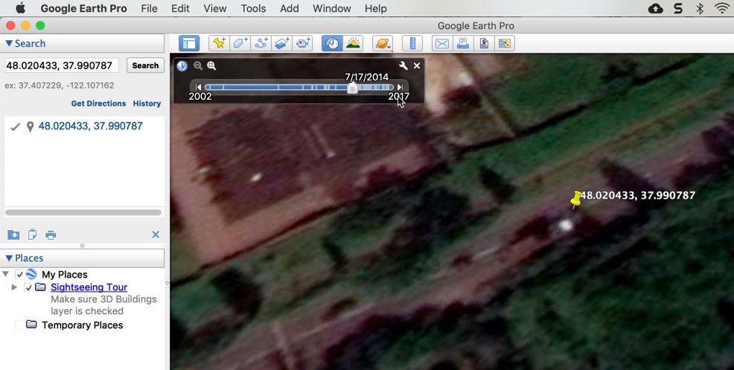Screen dimensions: 734x370
Task: Open the Bluetooth status menu
Action: 700,8
